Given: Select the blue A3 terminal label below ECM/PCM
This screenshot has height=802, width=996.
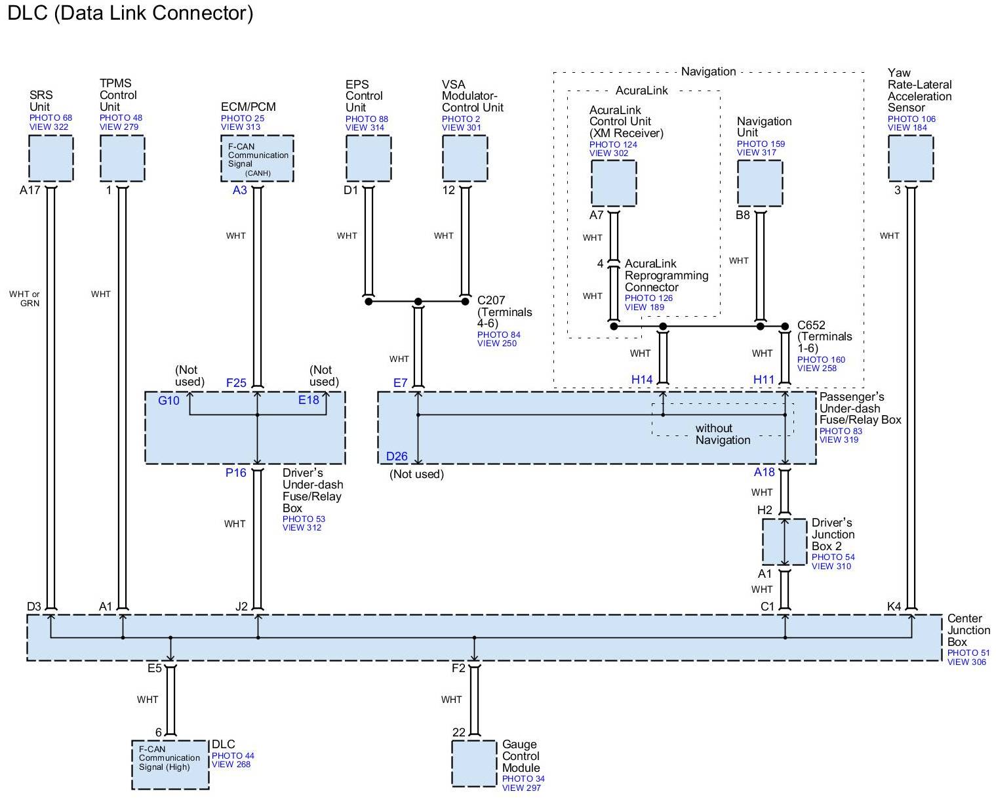Looking at the screenshot, I should click(x=240, y=190).
